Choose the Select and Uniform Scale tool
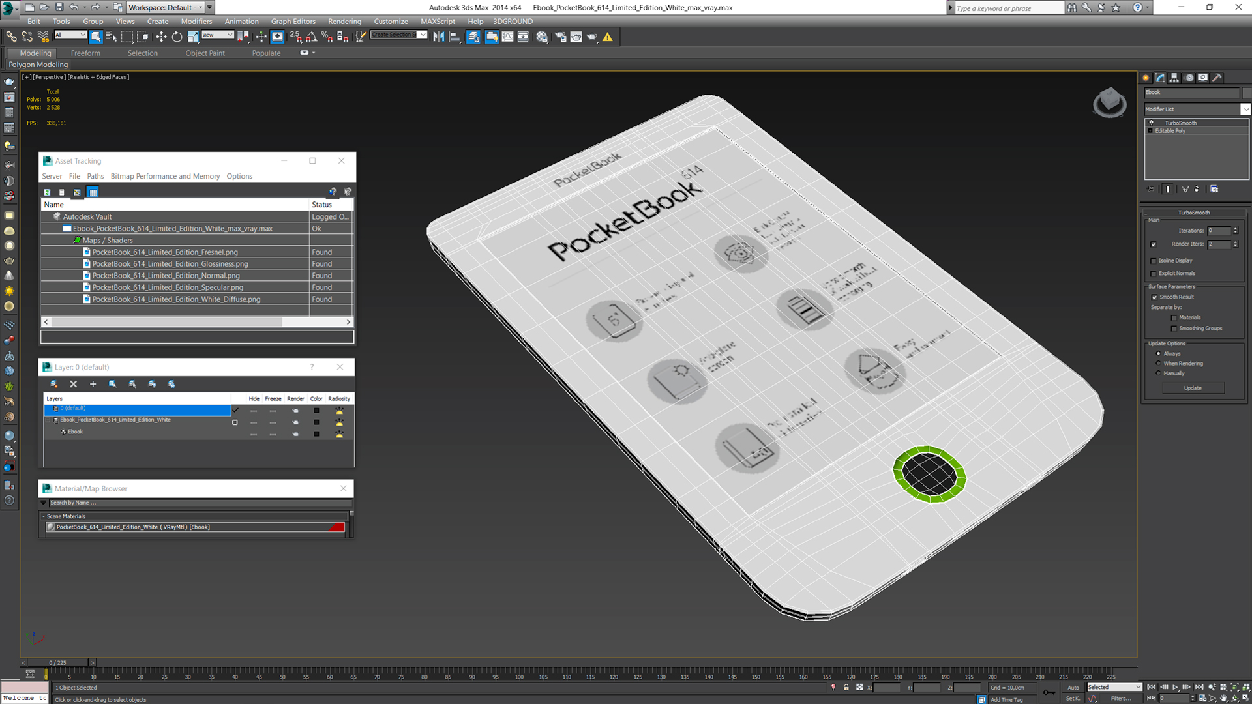Screen dimensions: 1252x704 click(x=193, y=37)
